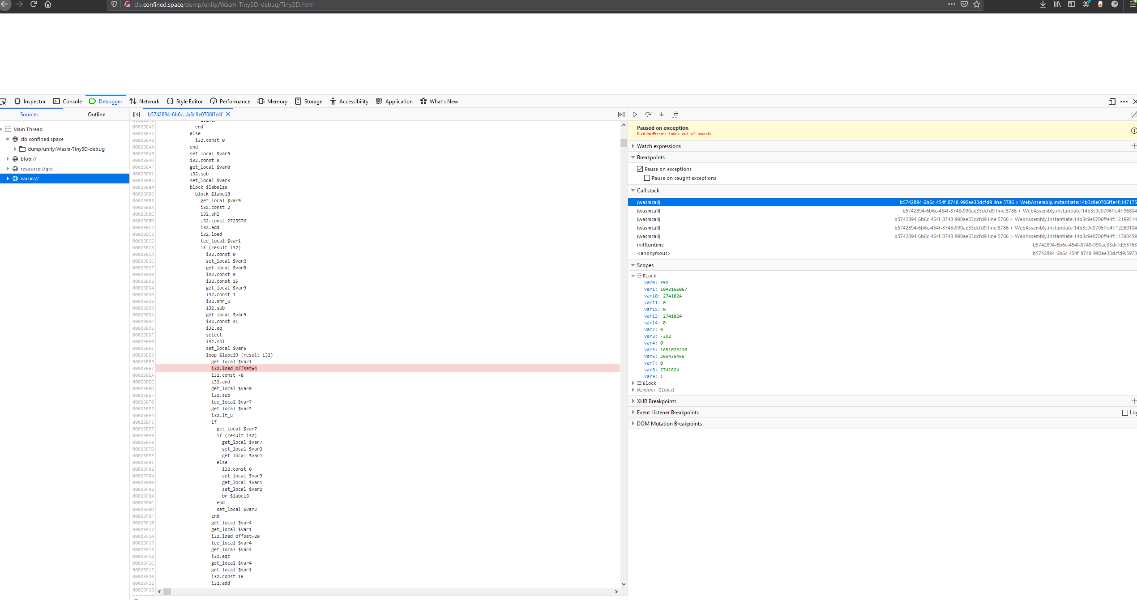Click the responsive design mode icon
This screenshot has height=600, width=1137.
point(1111,102)
